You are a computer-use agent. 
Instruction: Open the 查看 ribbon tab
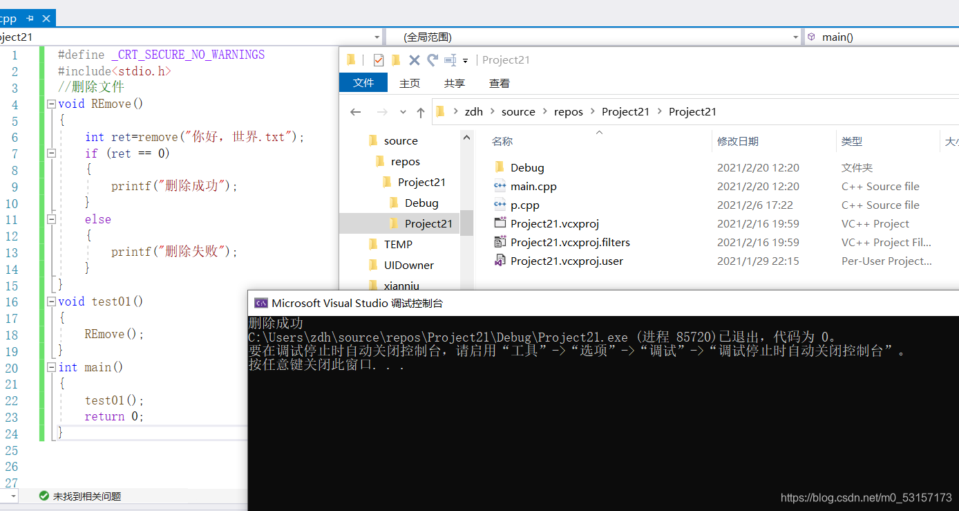pos(500,83)
